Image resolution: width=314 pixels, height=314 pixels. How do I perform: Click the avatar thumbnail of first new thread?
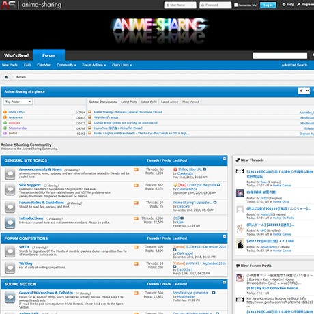(x=240, y=171)
